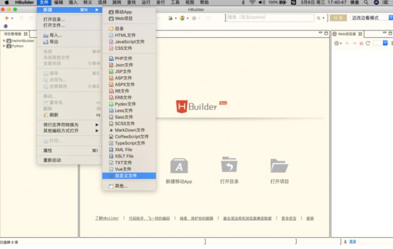393x249 pixels.
Task: Click the refresh icon in Web浏览器 panel
Action: (x=368, y=44)
